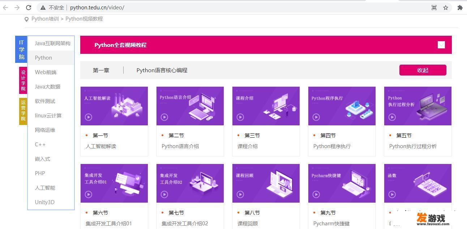Select 网络运维 in the sidebar
Screen dimensions: 467x229
click(x=51, y=130)
